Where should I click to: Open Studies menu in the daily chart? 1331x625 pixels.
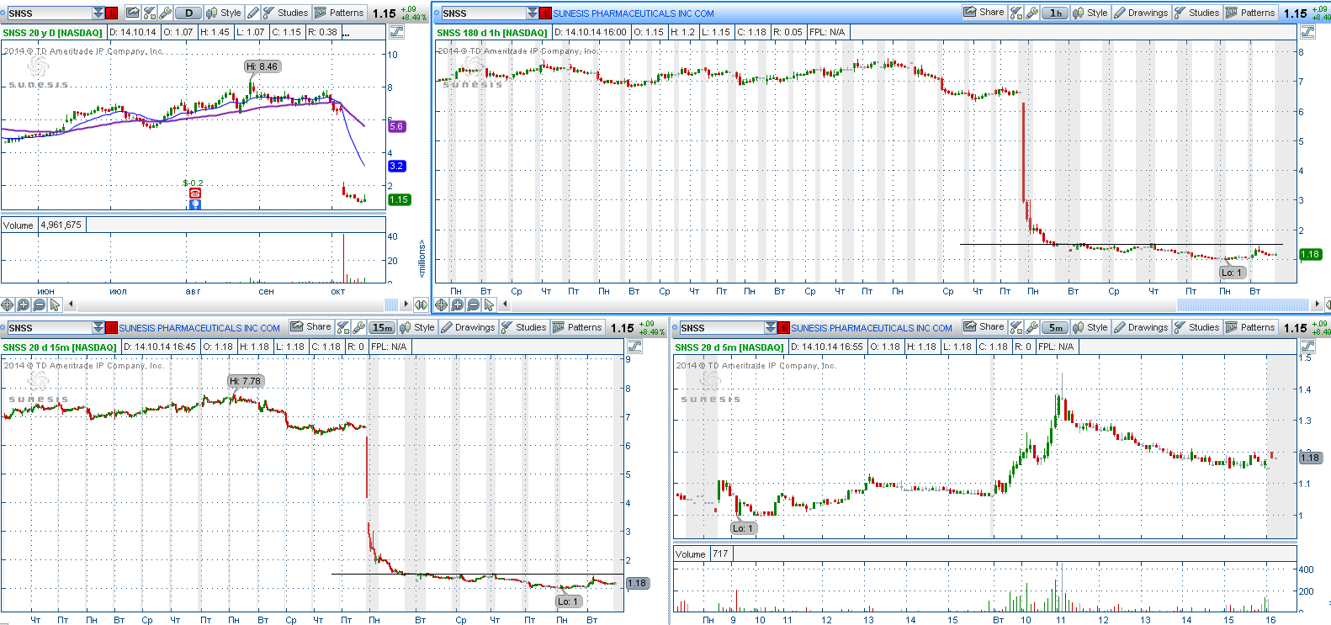(285, 13)
